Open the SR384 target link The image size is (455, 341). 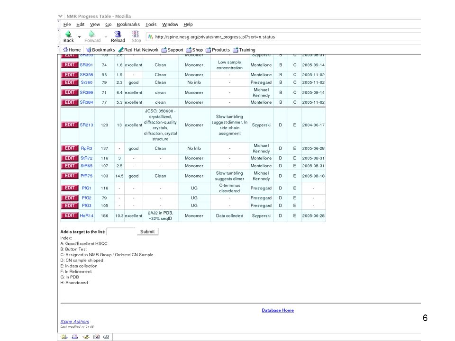[86, 102]
